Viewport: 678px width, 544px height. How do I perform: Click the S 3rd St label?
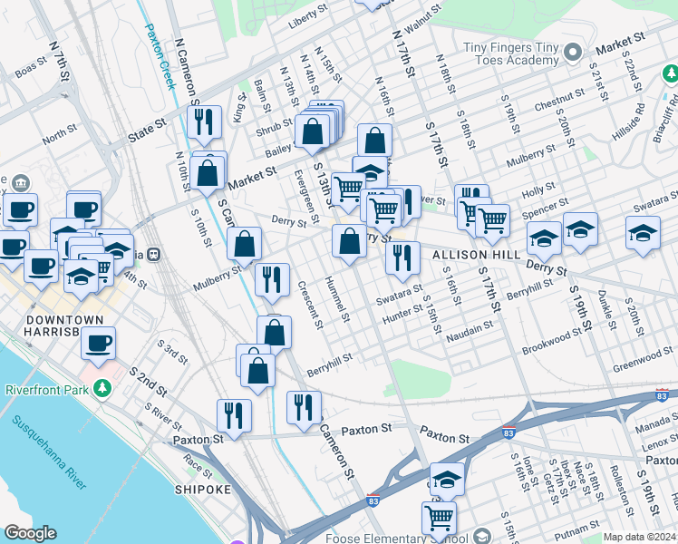pyautogui.click(x=172, y=352)
